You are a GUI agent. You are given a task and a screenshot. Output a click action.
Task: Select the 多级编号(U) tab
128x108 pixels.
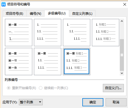[57, 13]
